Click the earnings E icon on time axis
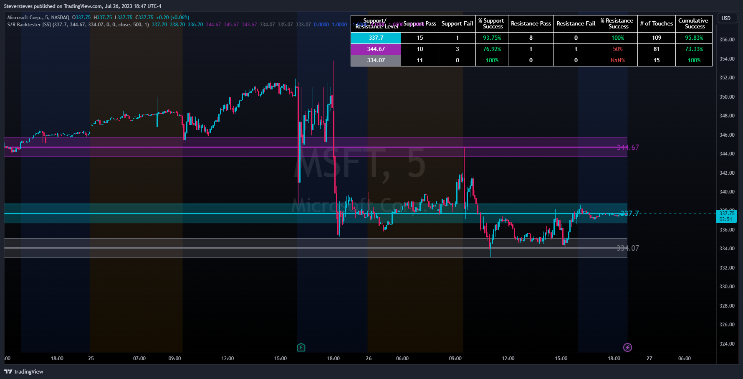This screenshot has width=743, height=379. 301,347
